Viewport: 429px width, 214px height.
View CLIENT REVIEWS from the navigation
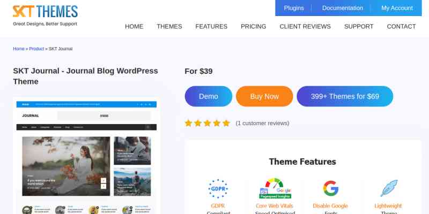tap(305, 26)
